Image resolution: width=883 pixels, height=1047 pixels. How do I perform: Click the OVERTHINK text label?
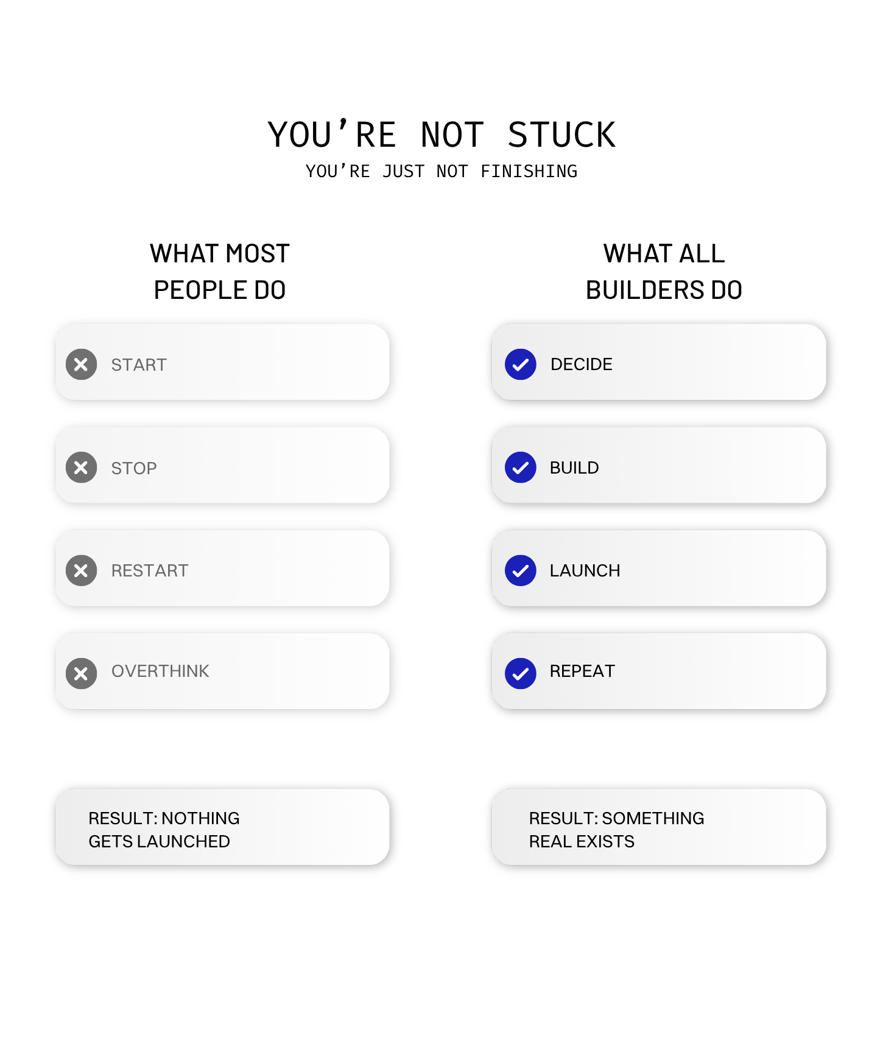tap(160, 671)
